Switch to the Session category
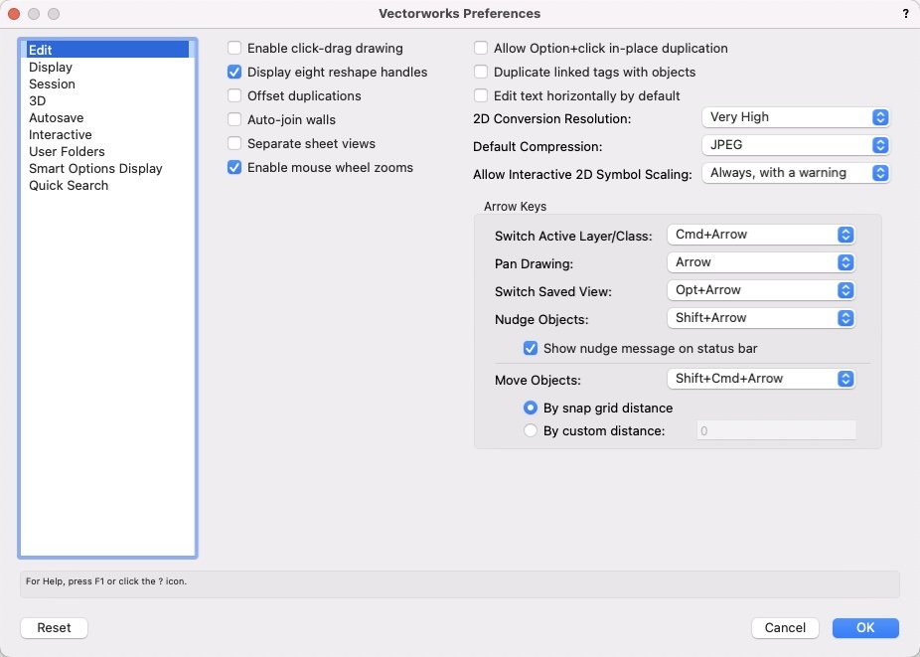 click(108, 83)
